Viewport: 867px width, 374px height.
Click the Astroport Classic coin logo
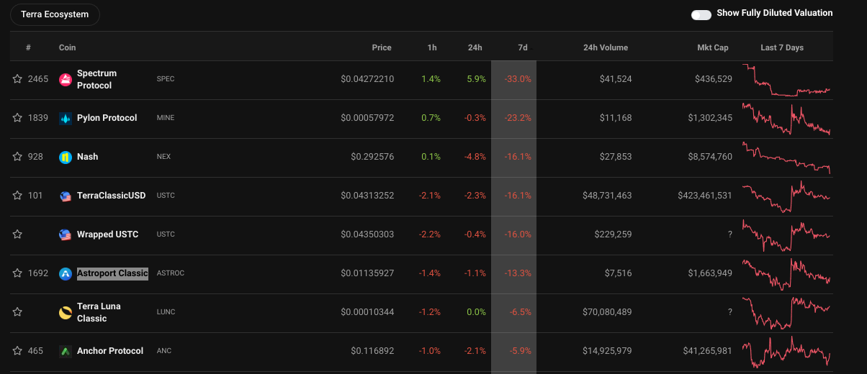point(66,273)
